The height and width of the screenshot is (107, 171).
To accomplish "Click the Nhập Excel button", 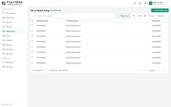I will point(123,16).
